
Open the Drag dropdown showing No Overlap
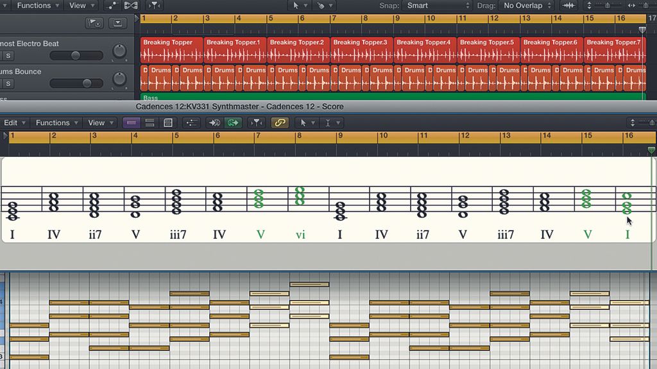coord(526,5)
